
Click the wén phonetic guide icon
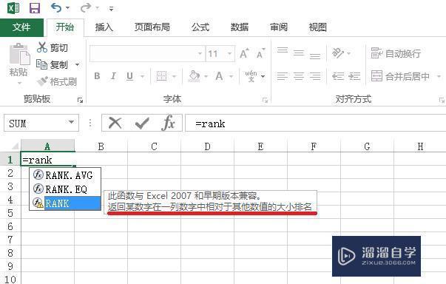click(251, 76)
